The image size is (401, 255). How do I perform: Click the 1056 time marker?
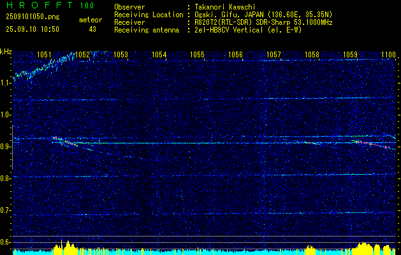click(x=235, y=54)
